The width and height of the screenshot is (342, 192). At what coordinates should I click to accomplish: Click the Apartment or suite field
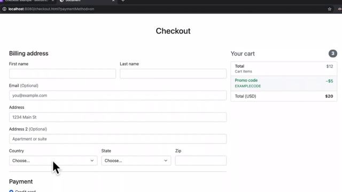[x=118, y=139]
